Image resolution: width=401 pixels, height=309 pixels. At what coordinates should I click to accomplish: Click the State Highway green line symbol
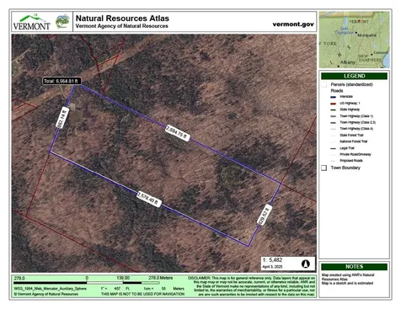click(334, 109)
